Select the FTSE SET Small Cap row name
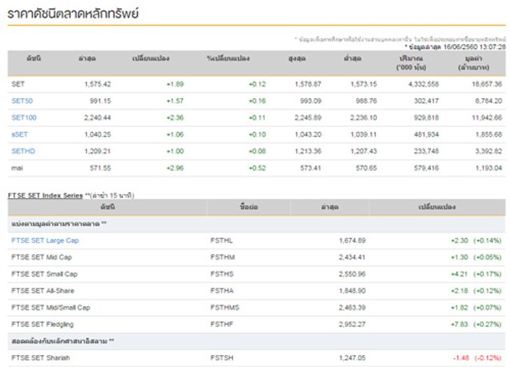 click(x=45, y=274)
